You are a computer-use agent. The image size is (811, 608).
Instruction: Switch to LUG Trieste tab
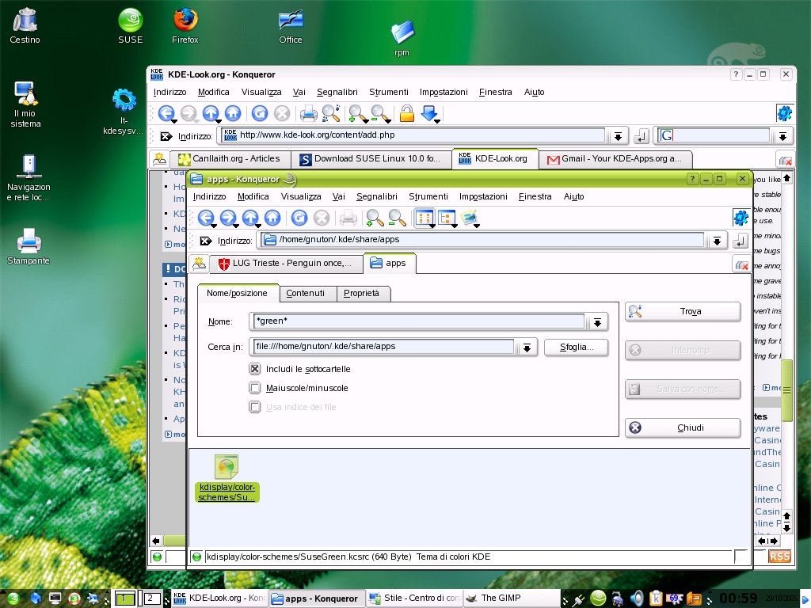coord(286,263)
